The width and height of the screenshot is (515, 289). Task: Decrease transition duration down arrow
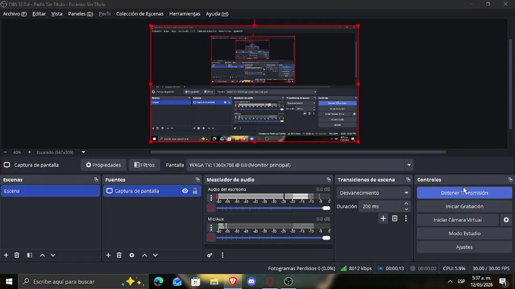click(406, 209)
